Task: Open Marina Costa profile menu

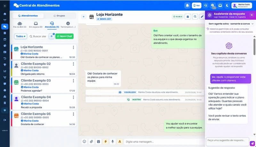Action: [x=242, y=5]
